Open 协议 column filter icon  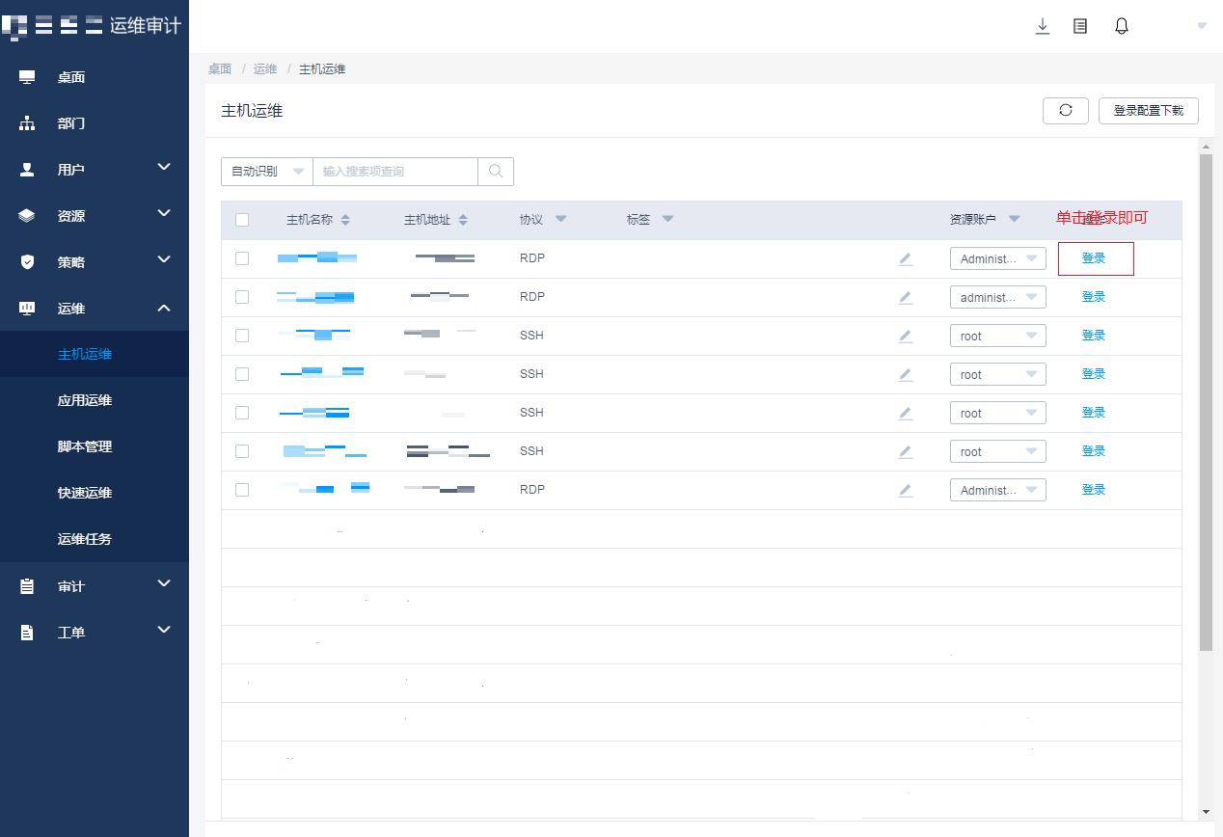560,219
